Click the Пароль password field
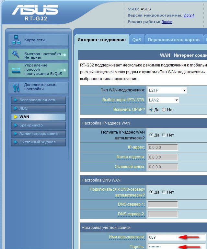The height and width of the screenshot is (249, 207). [177, 246]
